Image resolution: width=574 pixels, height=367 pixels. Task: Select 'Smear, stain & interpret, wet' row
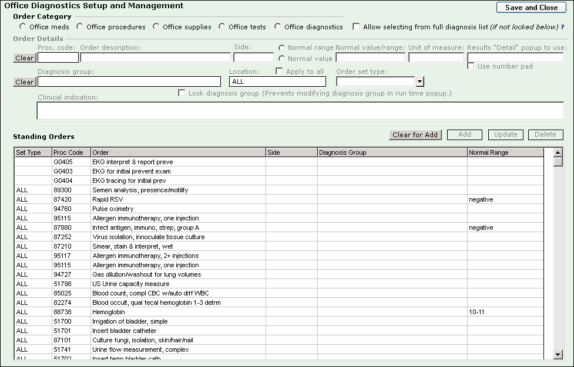279,246
